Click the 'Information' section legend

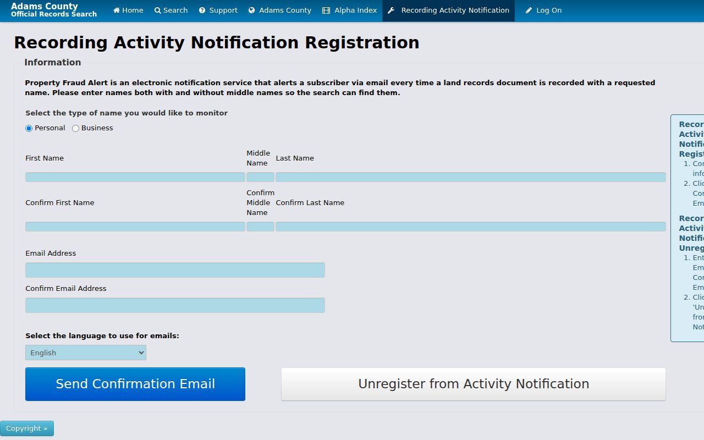pyautogui.click(x=53, y=62)
